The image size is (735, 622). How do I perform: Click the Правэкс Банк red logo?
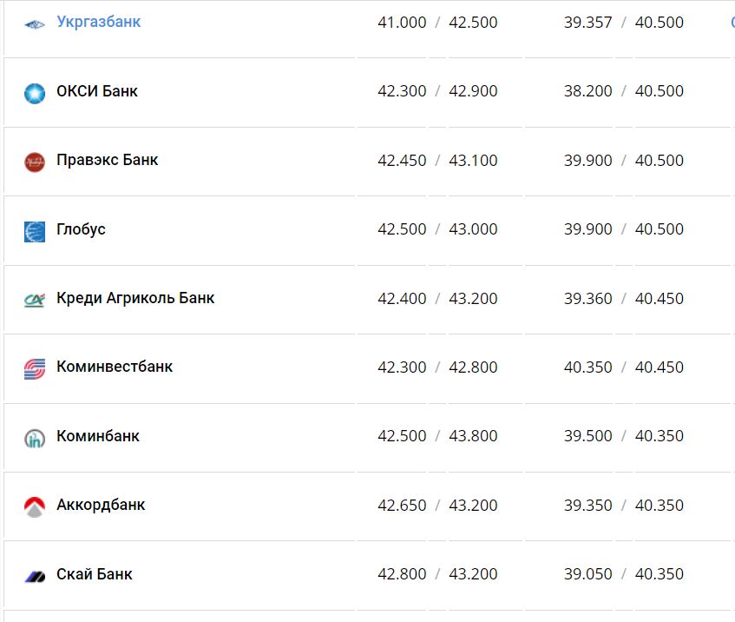tap(35, 162)
